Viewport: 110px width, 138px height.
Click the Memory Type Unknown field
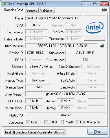(38, 80)
